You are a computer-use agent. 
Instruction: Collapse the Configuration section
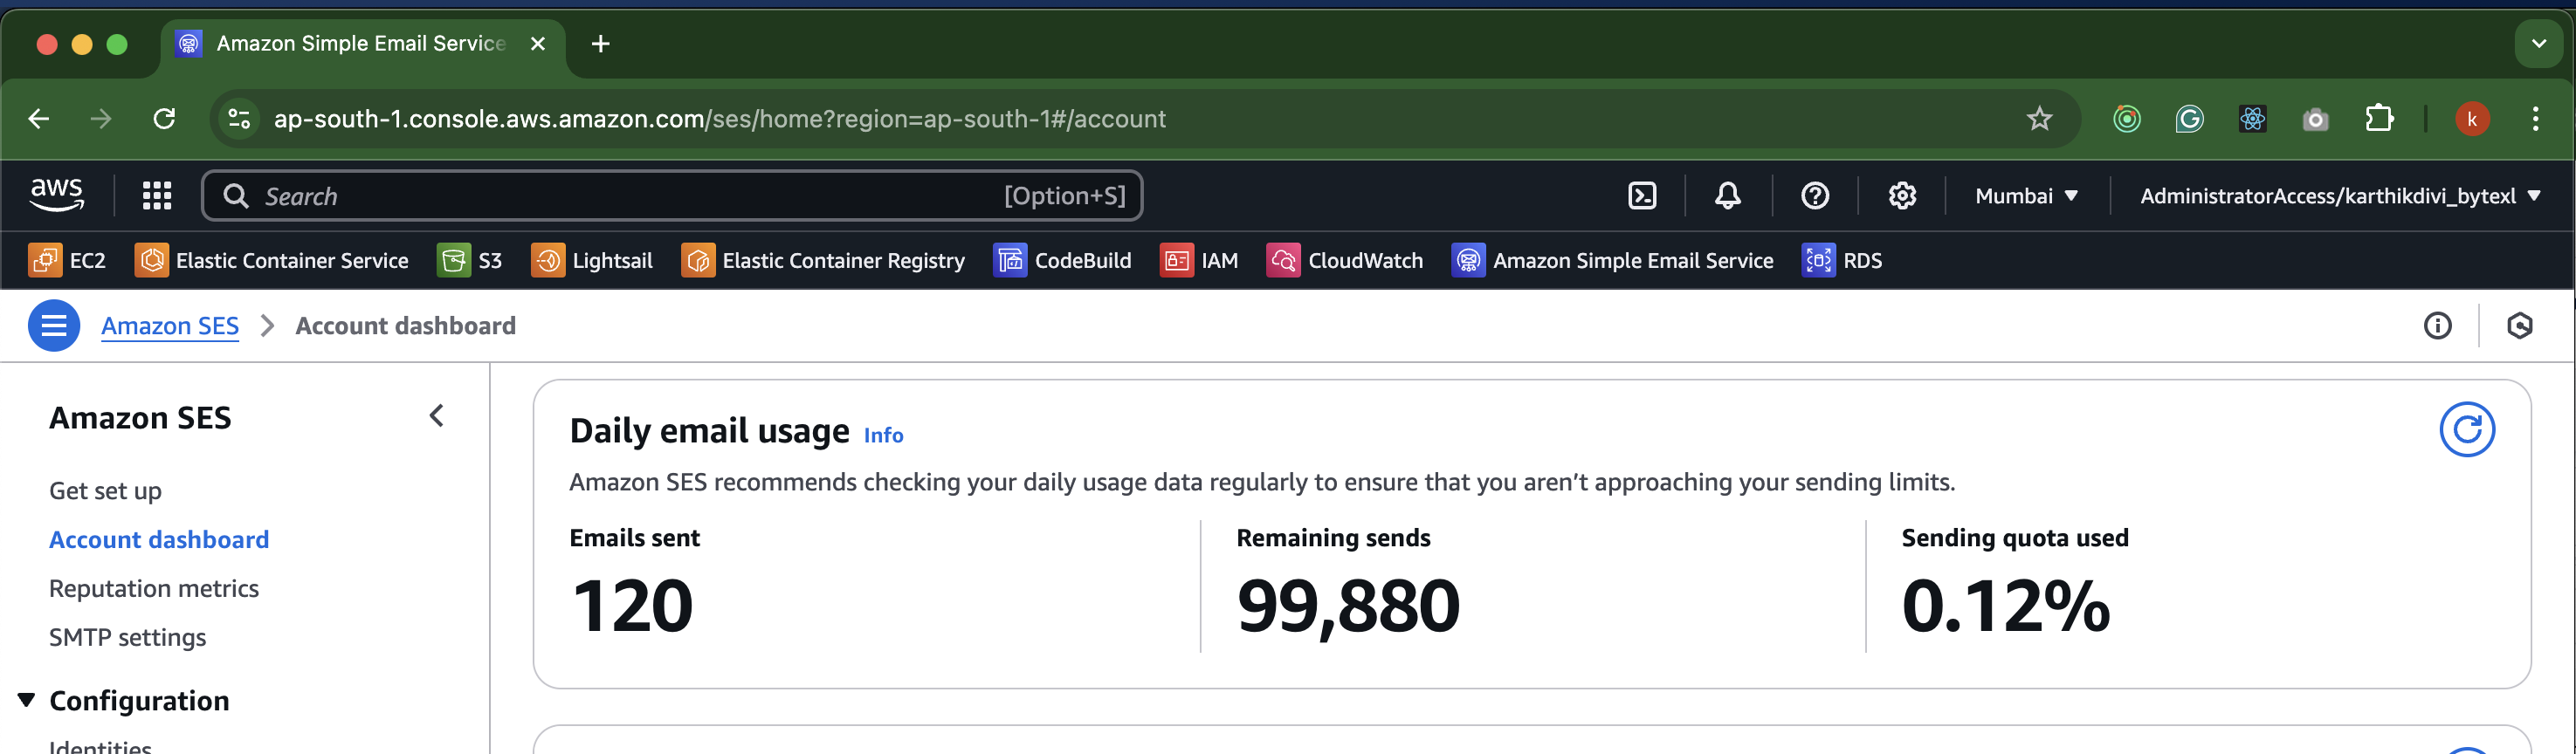tap(27, 700)
